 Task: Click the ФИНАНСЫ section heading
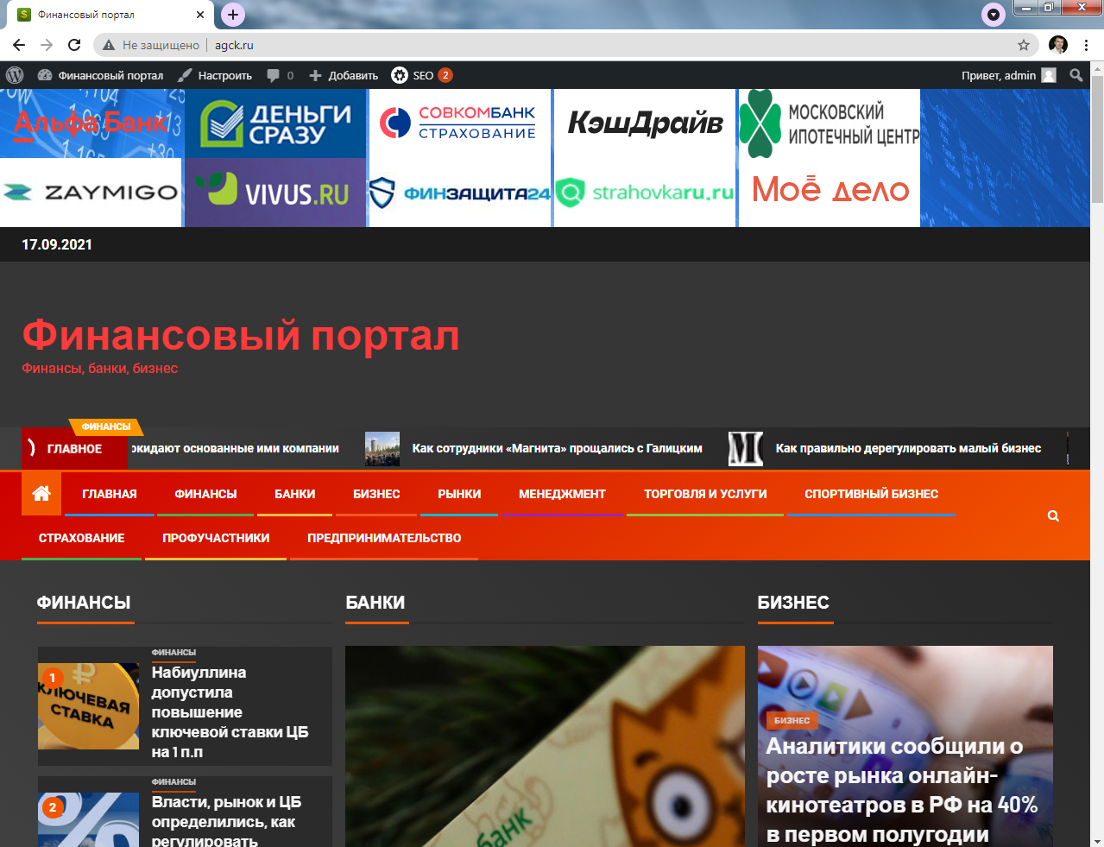(x=84, y=603)
